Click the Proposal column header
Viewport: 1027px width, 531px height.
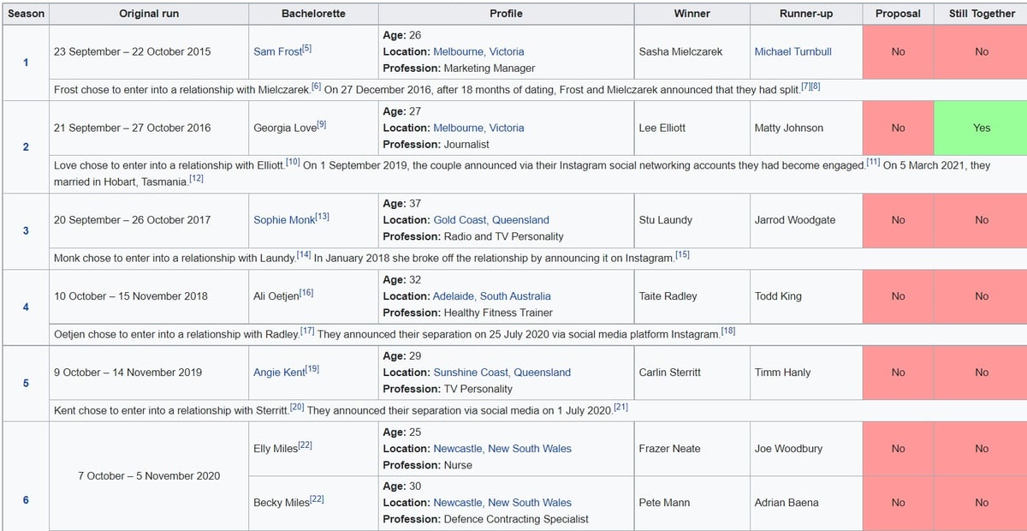(x=898, y=14)
